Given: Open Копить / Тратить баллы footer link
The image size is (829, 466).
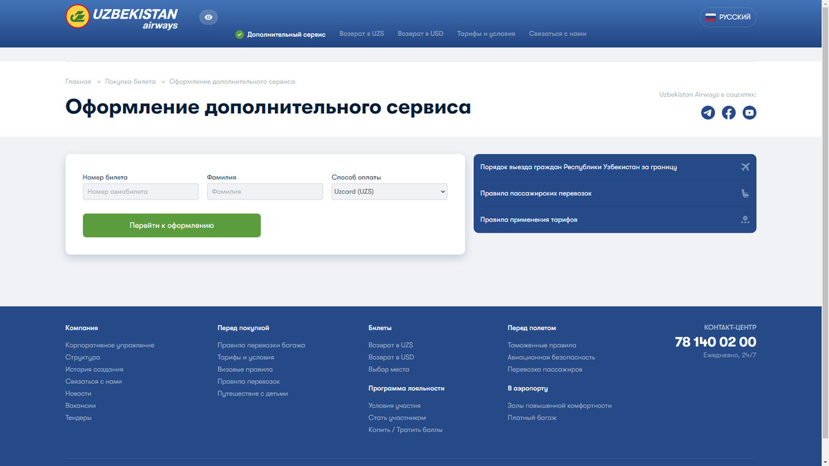Looking at the screenshot, I should (x=406, y=430).
